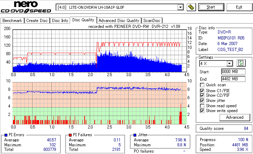The image size is (253, 154).
Task: Uncheck Show jitter option
Action: click(x=202, y=101)
